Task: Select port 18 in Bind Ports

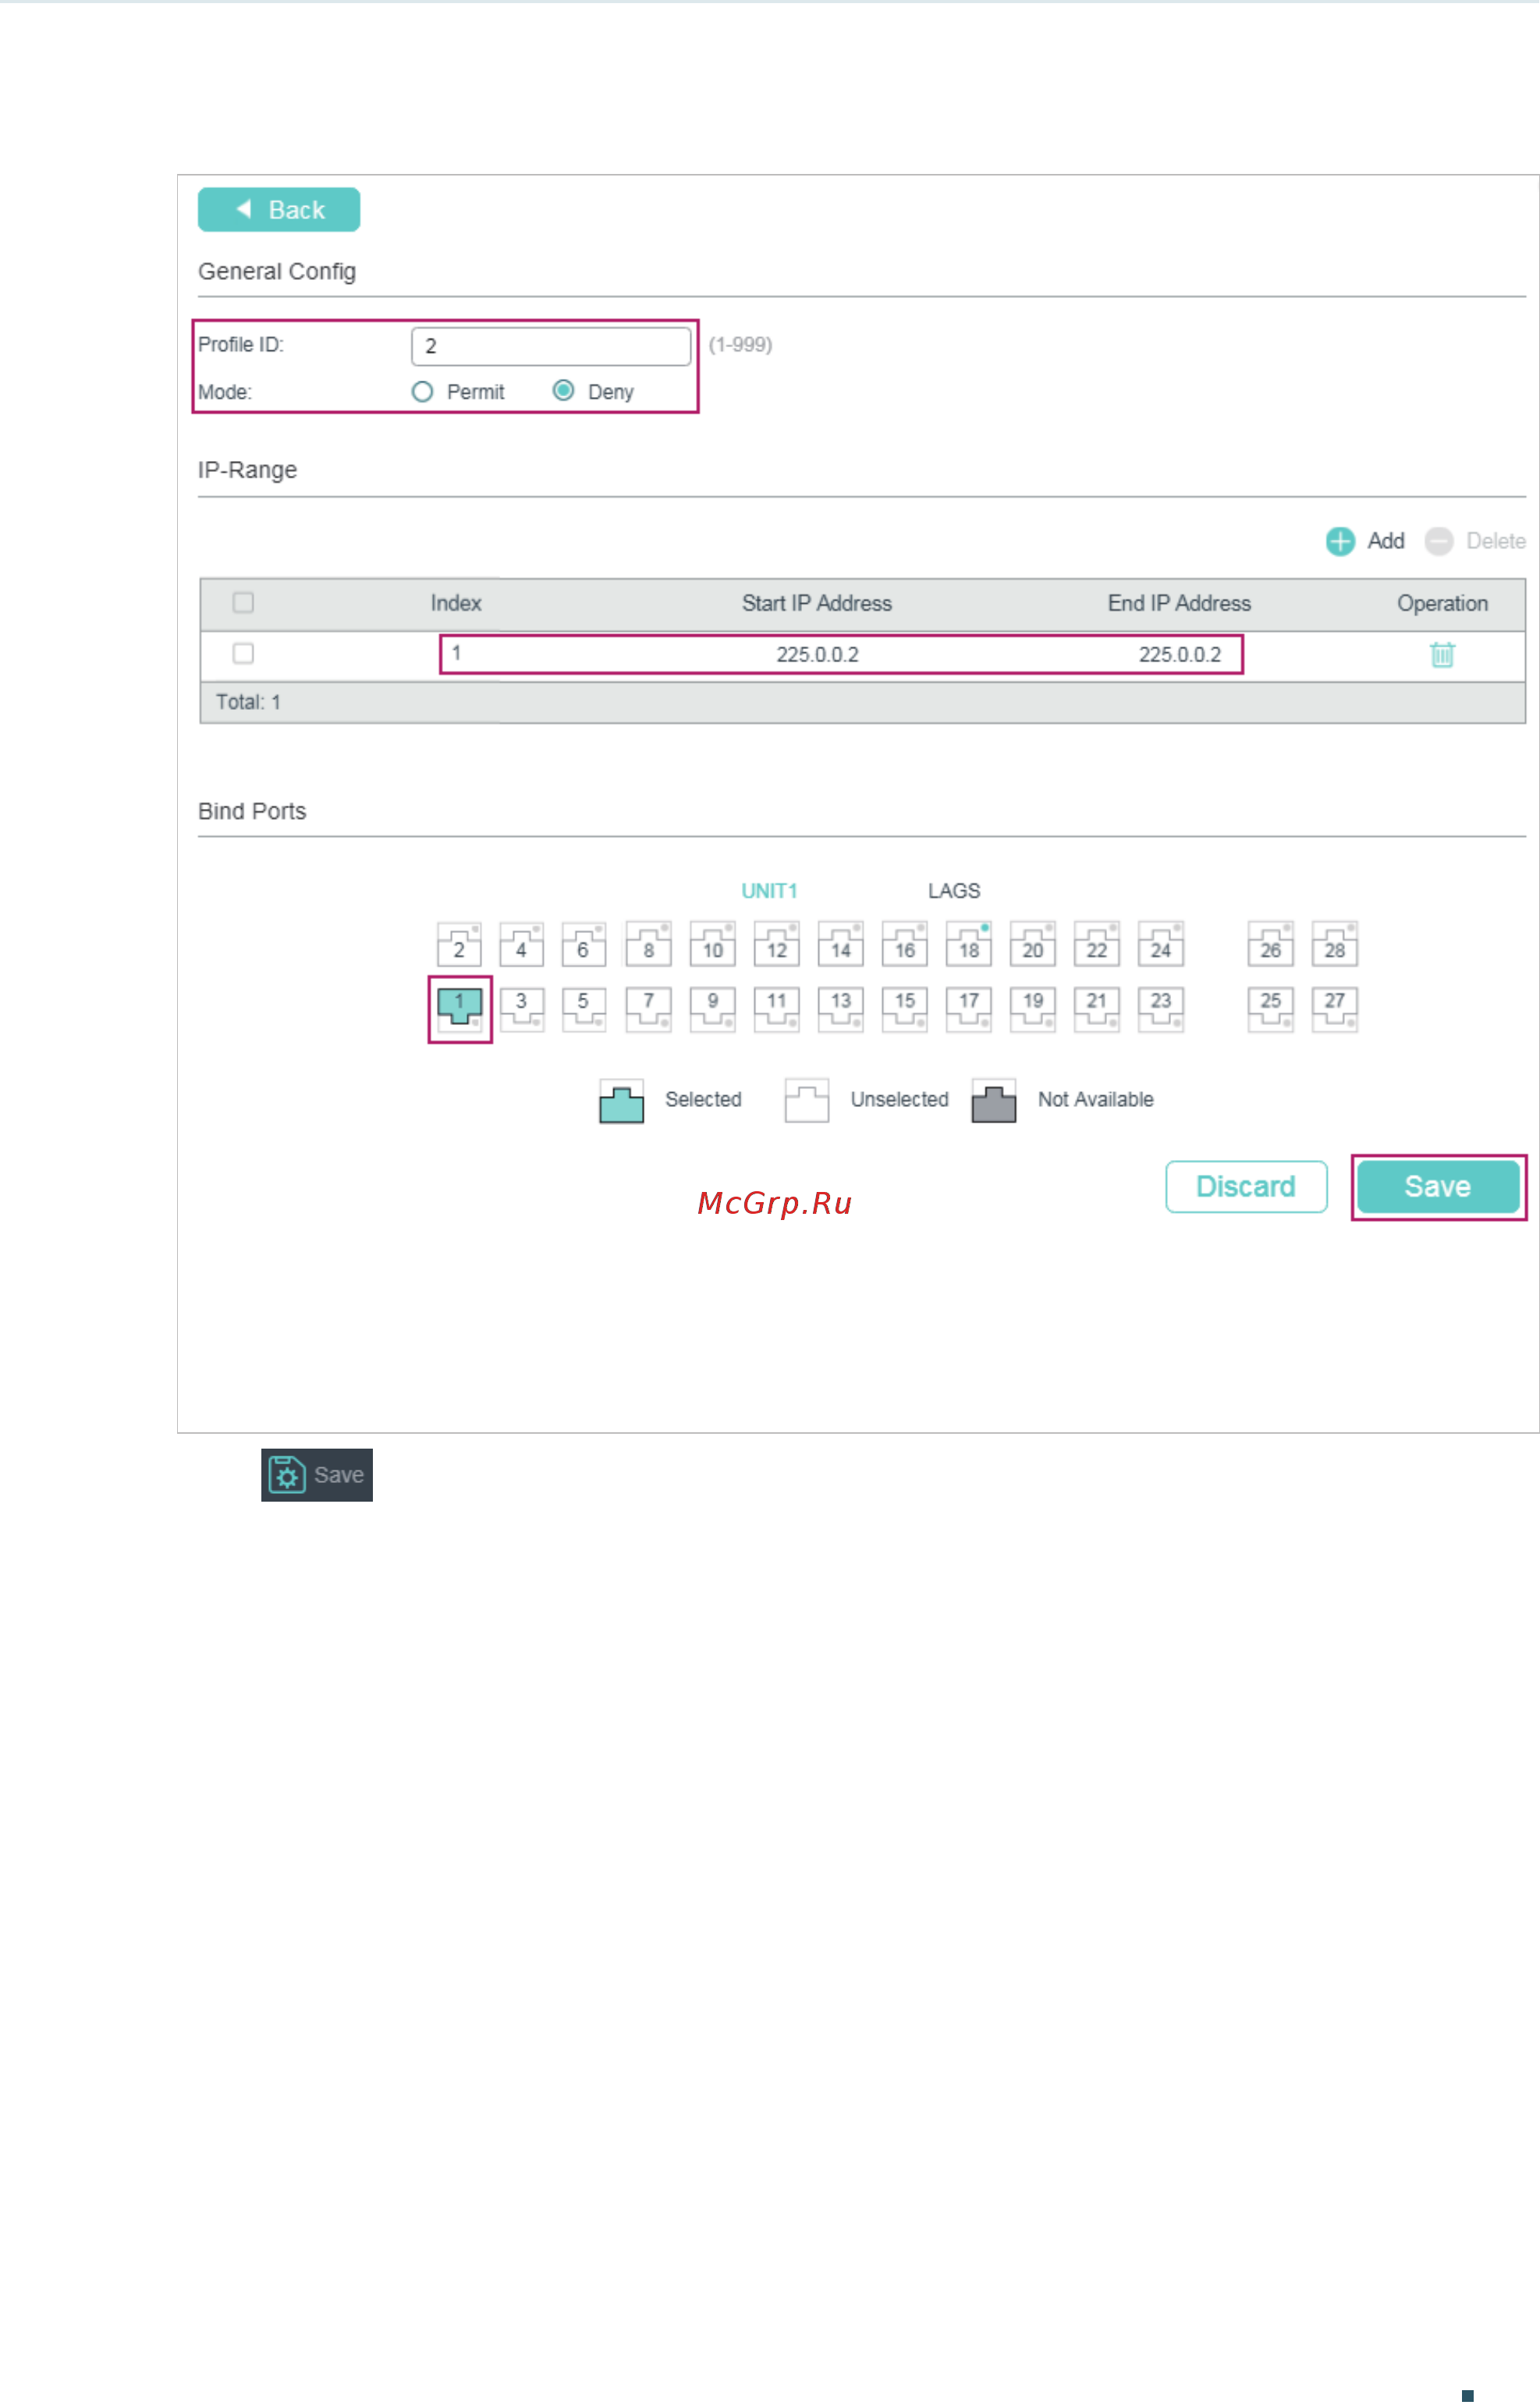Action: click(969, 945)
